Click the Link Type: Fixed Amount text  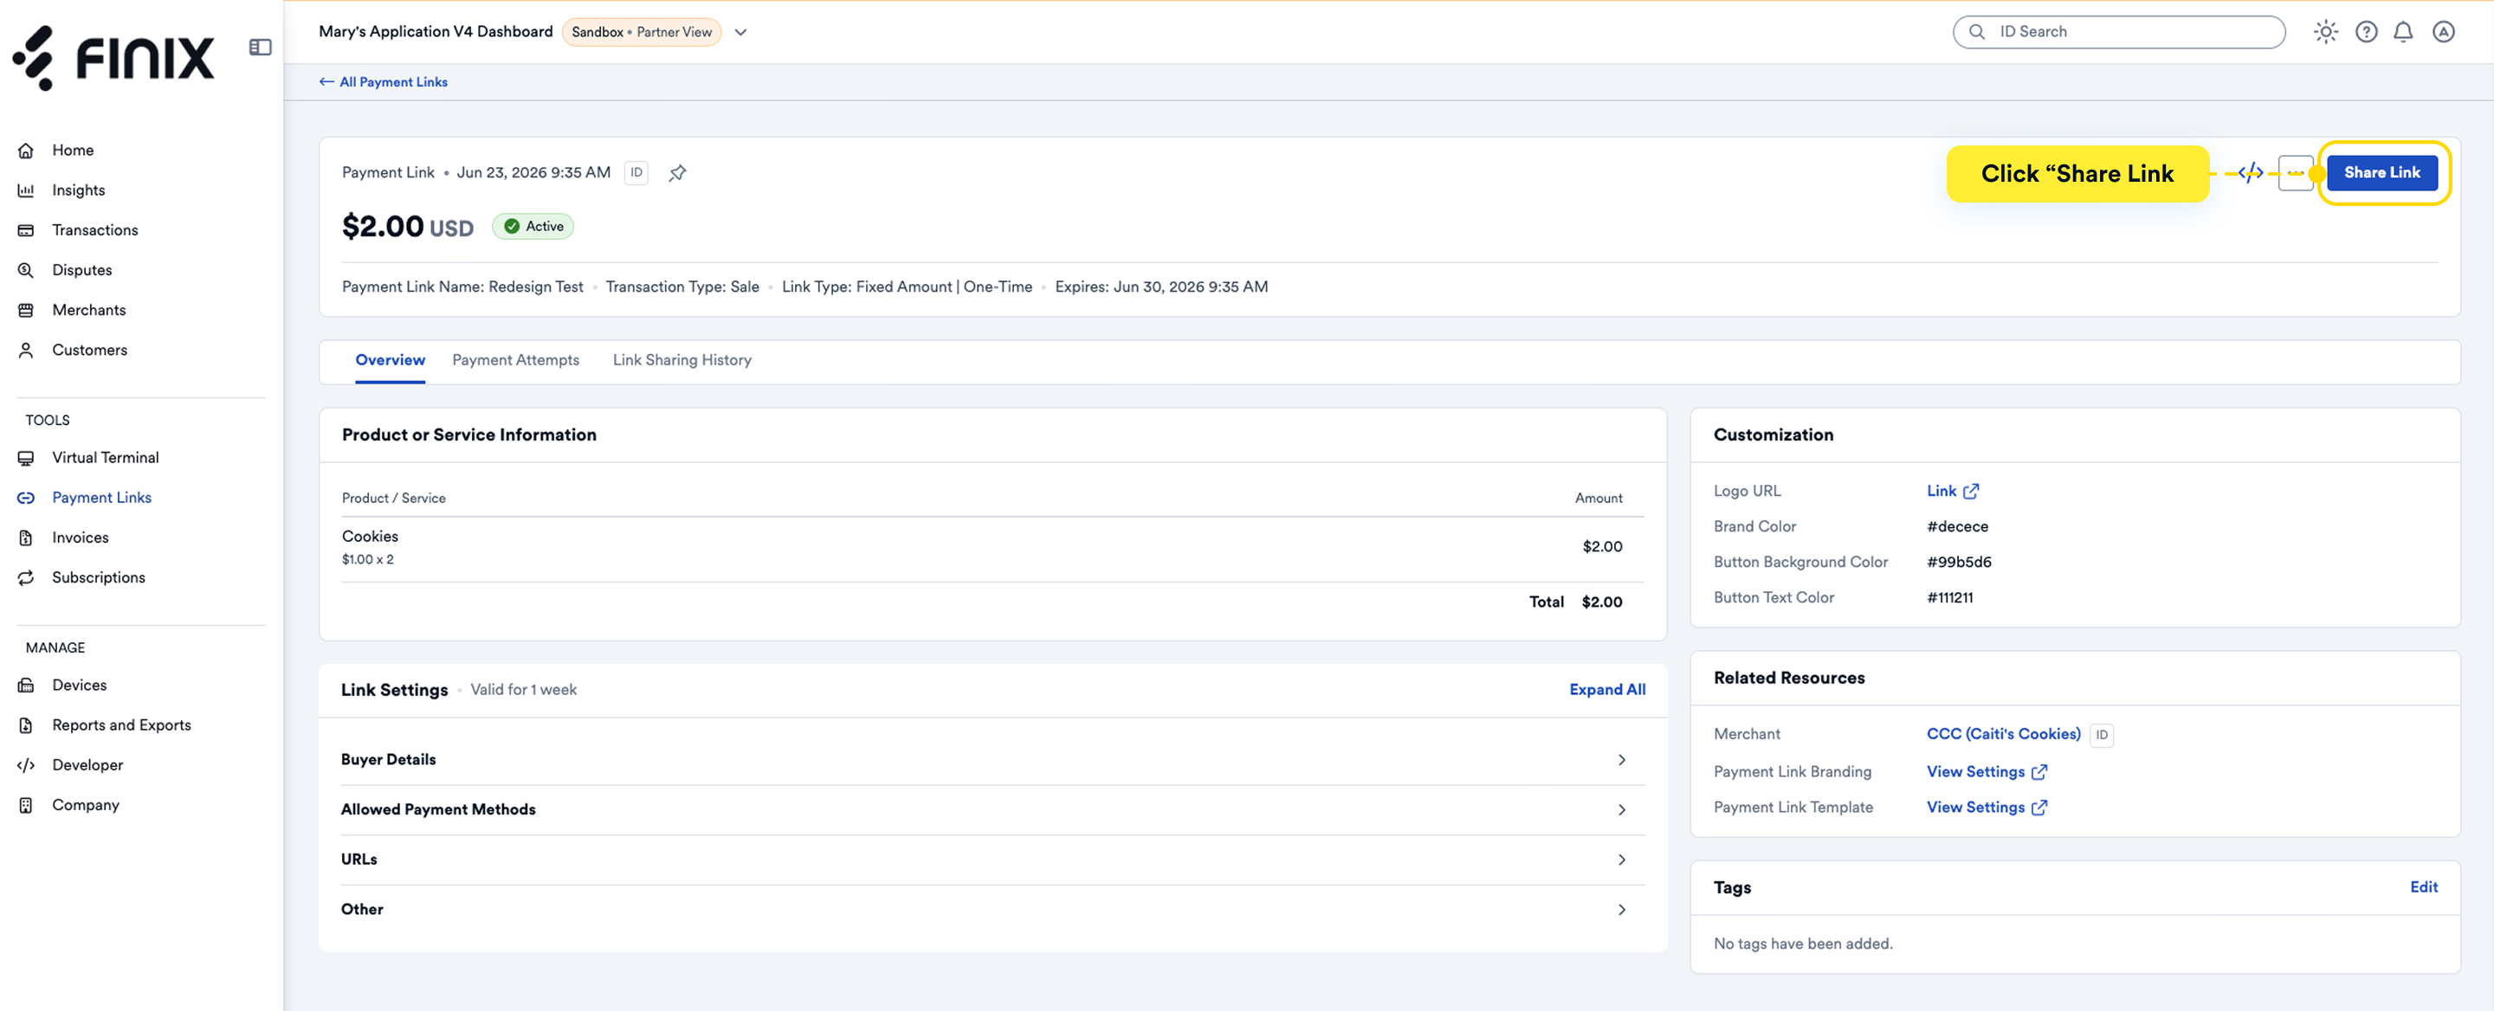(908, 287)
